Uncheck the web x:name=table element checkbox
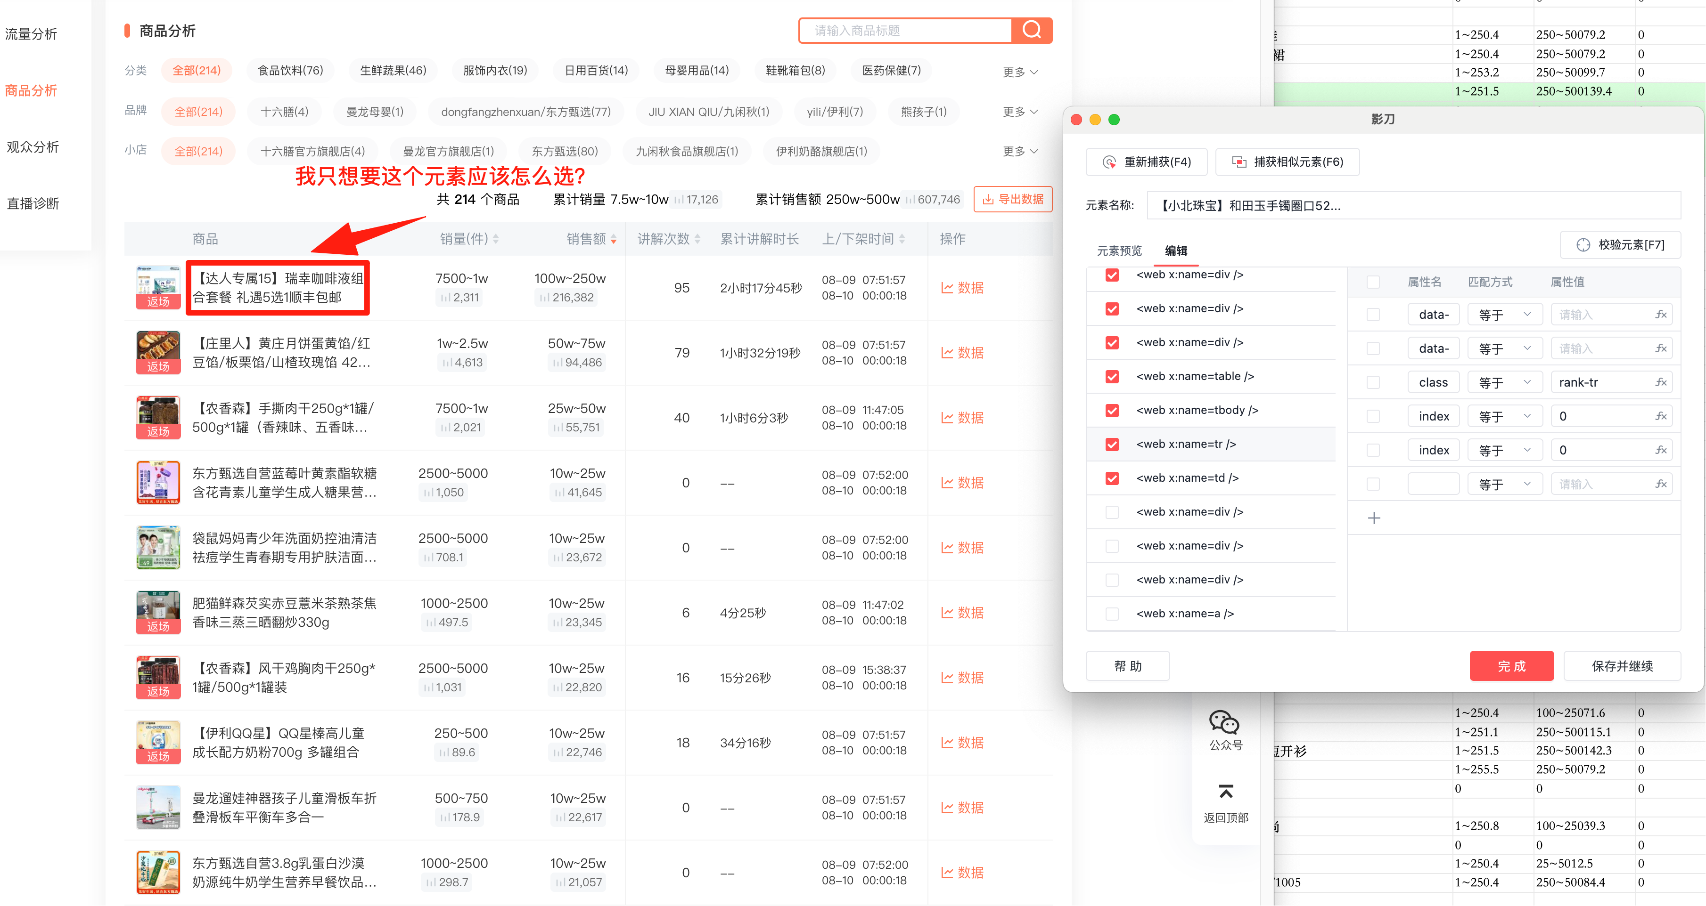 coord(1112,377)
